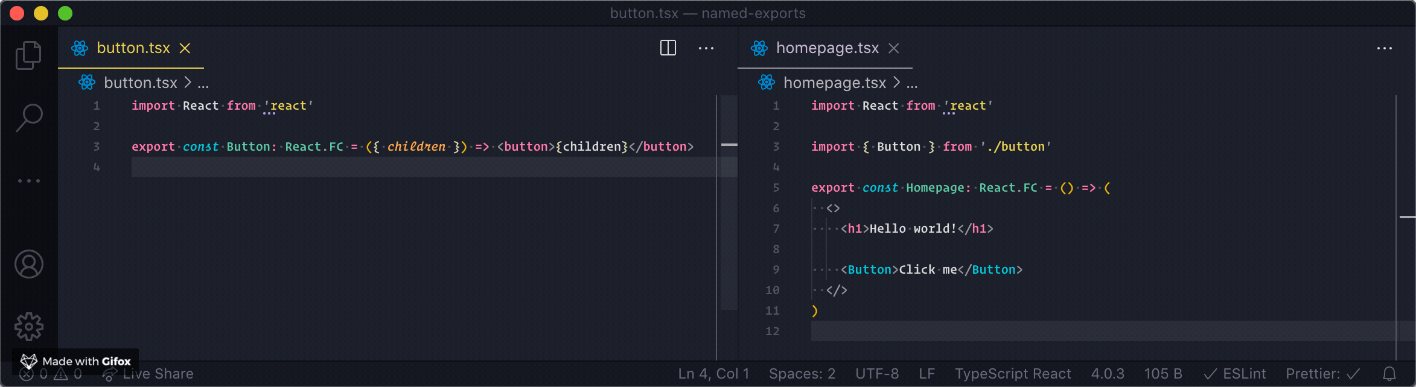
Task: Start Live Share session from status bar
Action: click(x=148, y=374)
